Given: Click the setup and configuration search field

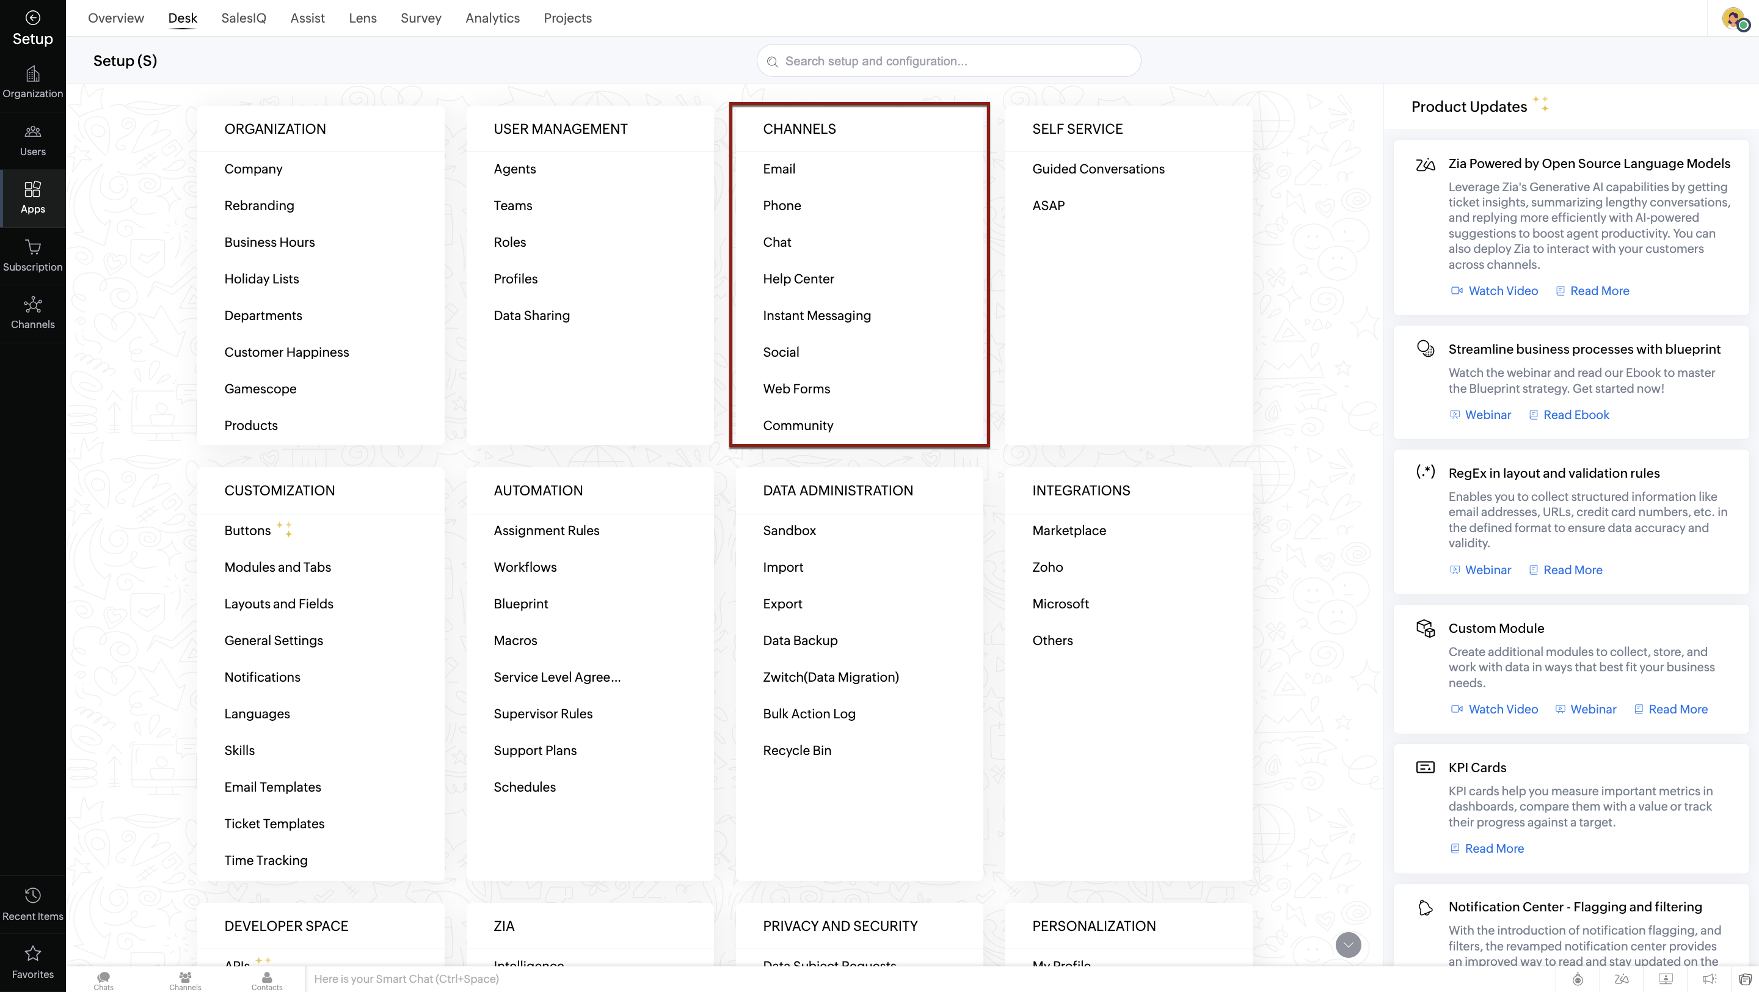Looking at the screenshot, I should click(949, 62).
